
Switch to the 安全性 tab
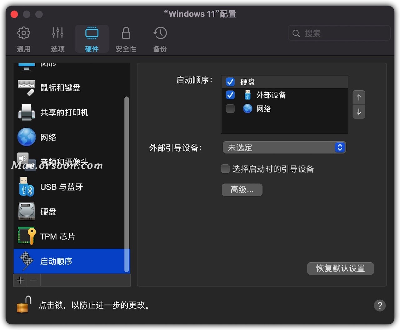(x=126, y=39)
